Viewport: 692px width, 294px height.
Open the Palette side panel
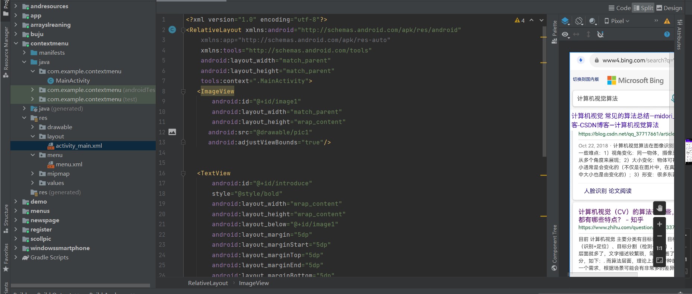pos(554,32)
